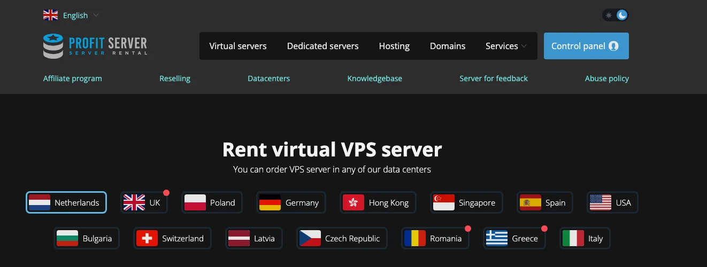Expand the Services menu dropdown
This screenshot has height=267, width=707.
506,46
